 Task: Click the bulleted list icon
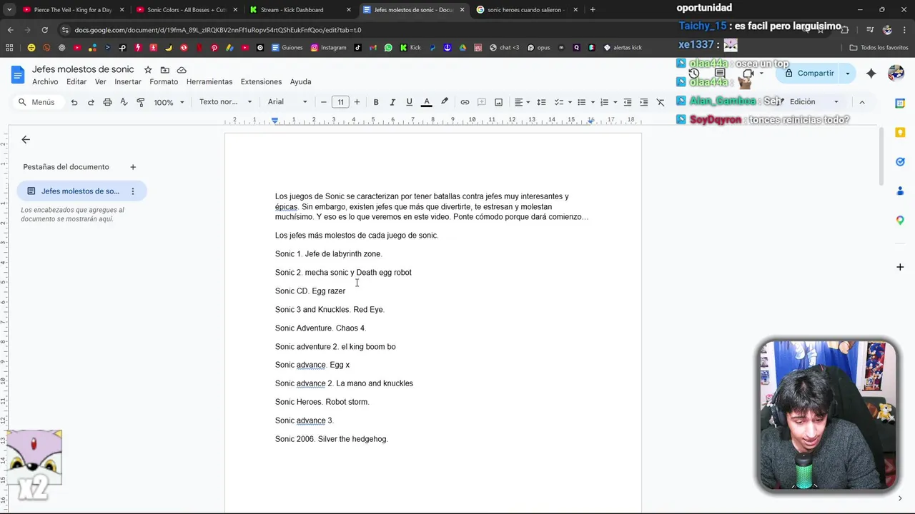pyautogui.click(x=581, y=102)
